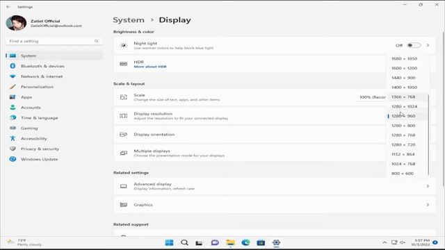The width and height of the screenshot is (445, 250).
Task: Open the Graphics settings row
Action: pos(275,205)
